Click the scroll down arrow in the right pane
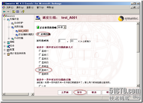This screenshot has height=103, width=143. pos(138,85)
